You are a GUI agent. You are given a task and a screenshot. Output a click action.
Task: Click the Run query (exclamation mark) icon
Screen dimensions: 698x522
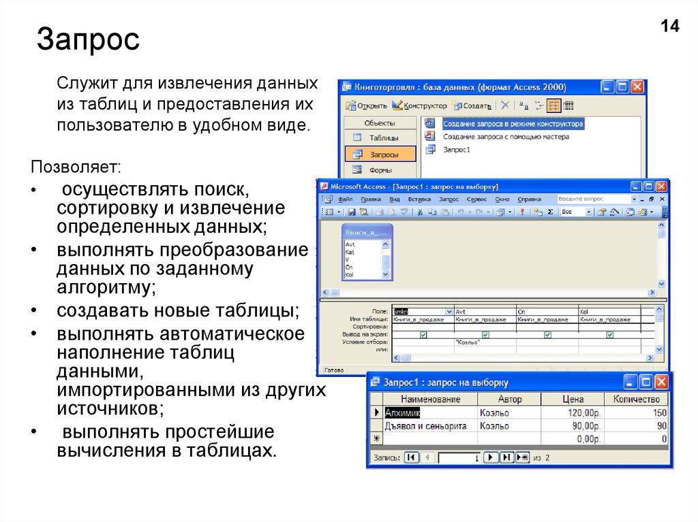(521, 212)
